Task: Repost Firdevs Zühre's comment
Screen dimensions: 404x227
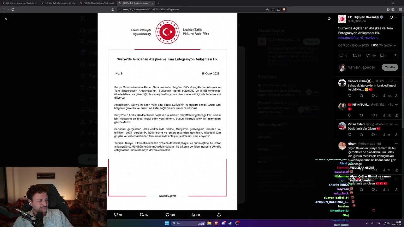Action: [x=361, y=96]
